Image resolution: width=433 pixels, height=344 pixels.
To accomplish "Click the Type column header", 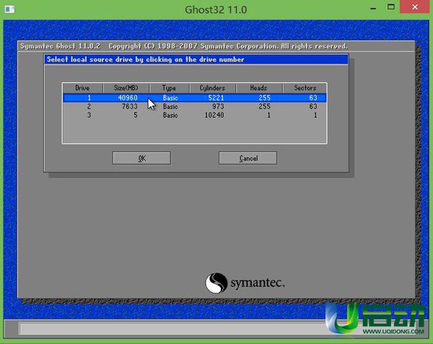I will tap(170, 88).
